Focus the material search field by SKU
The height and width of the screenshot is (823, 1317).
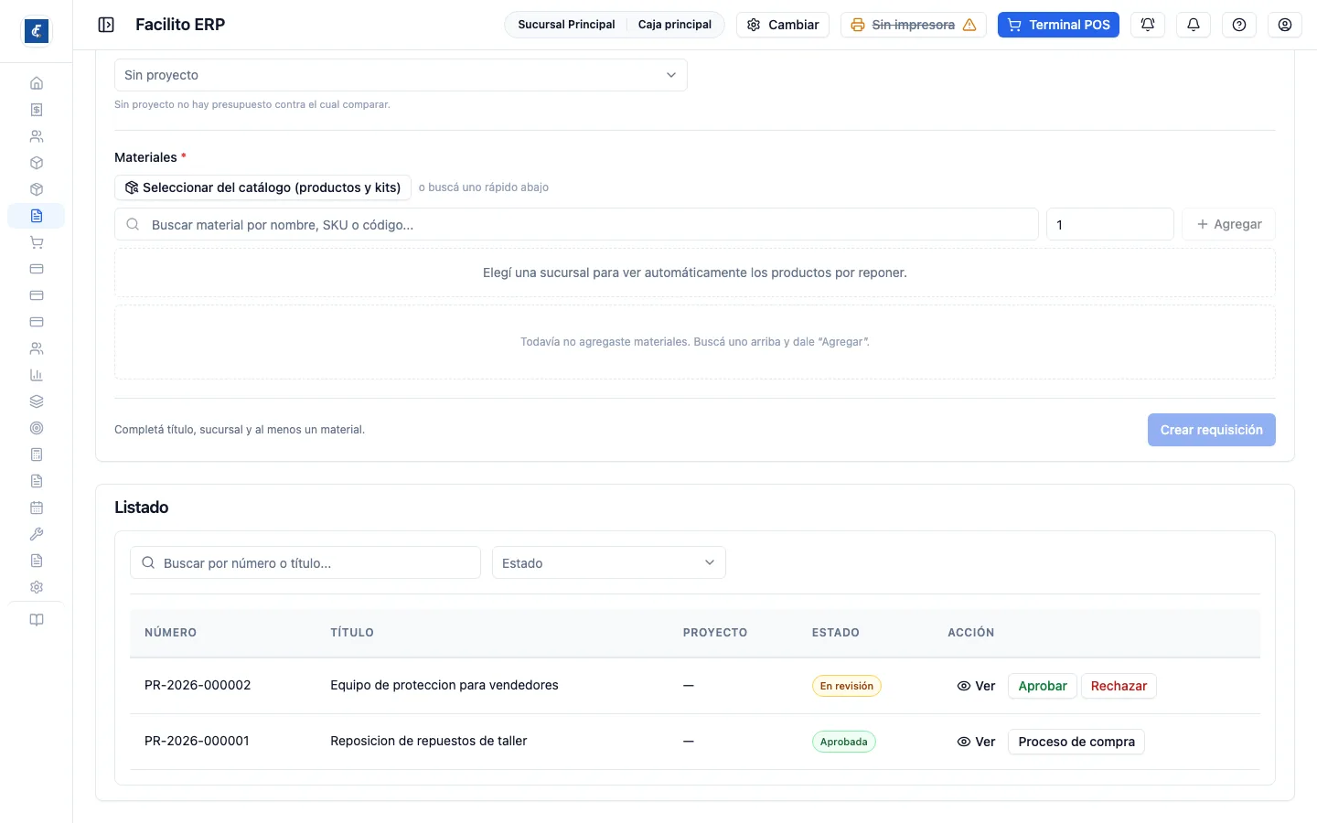(x=576, y=225)
